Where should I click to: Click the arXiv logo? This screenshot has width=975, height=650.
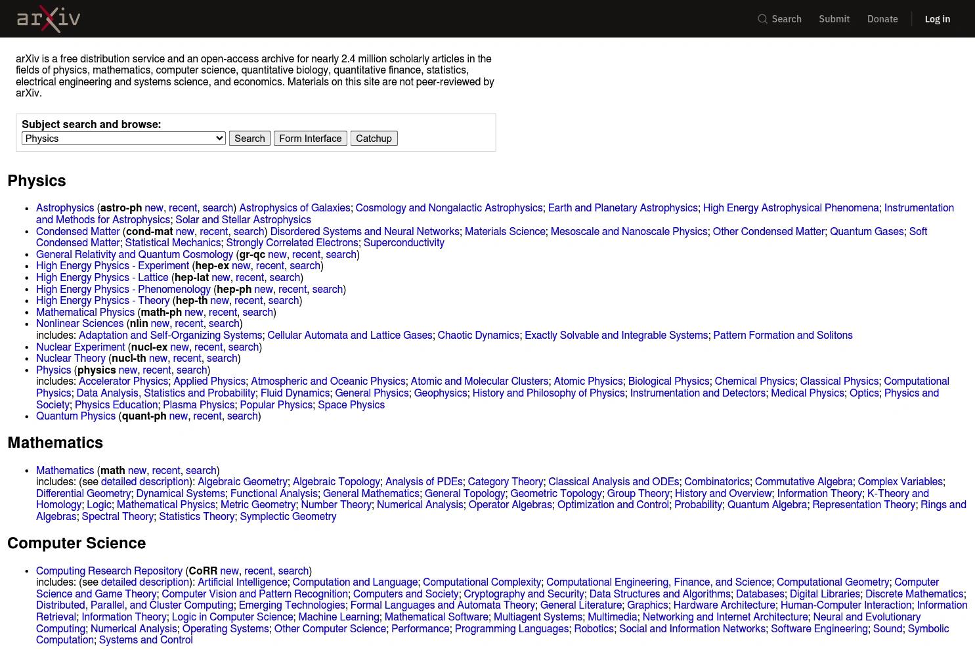coord(49,18)
